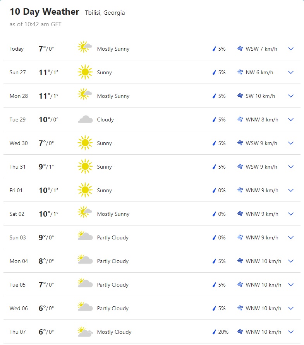
Task: Click the sunny icon for Thu 31
Action: click(85, 167)
